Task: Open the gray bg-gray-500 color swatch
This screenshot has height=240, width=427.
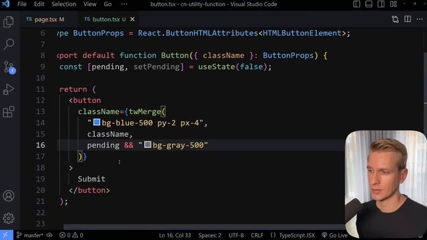Action: 147,145
